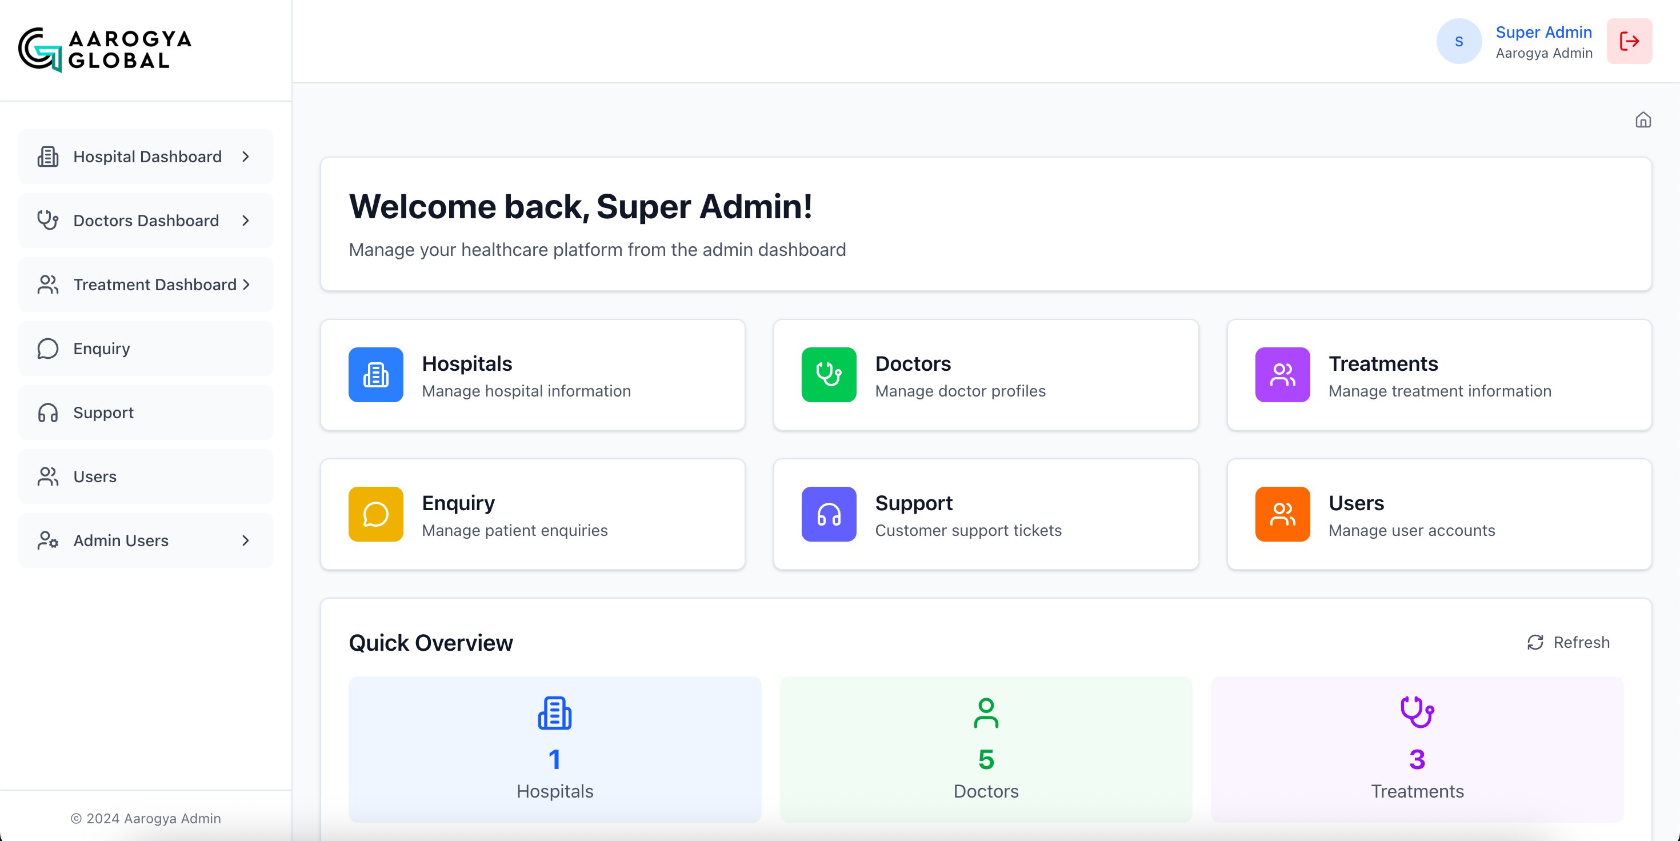Screen dimensions: 1680x841
Task: Click the 'Aarogya Admin' role text
Action: tap(1543, 53)
